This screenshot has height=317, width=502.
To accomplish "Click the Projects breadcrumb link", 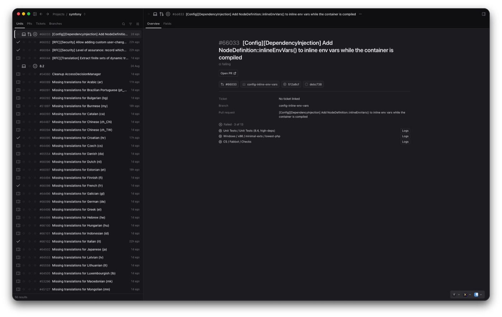I will click(x=58, y=14).
